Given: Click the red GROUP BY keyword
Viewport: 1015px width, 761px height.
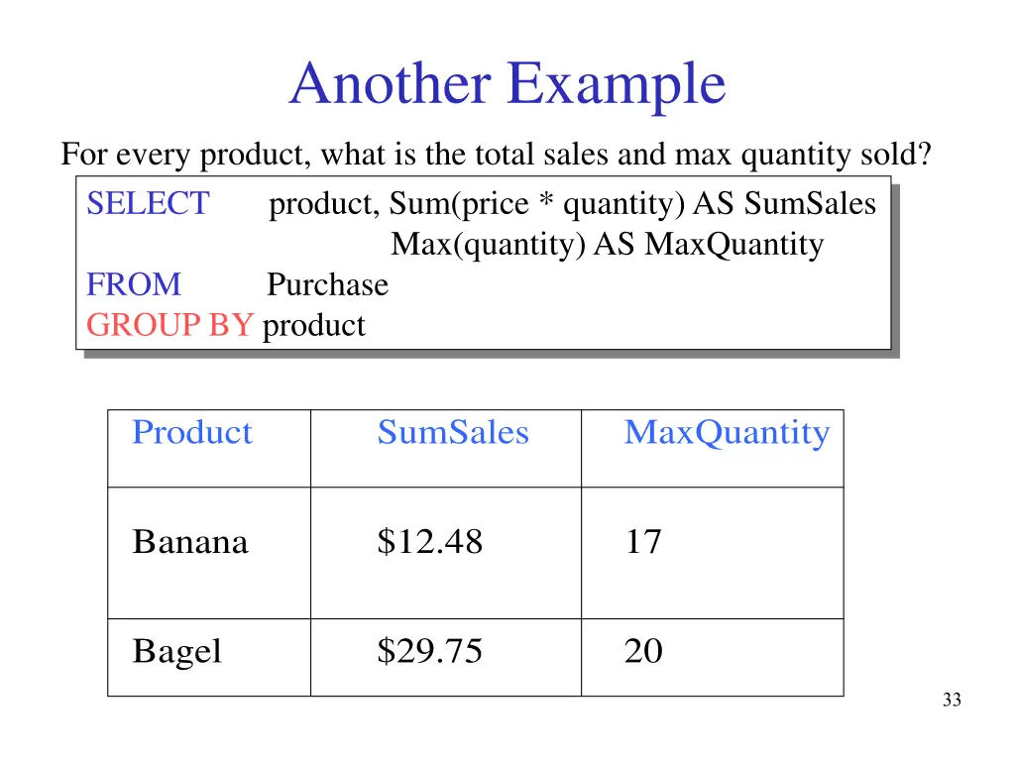Looking at the screenshot, I should 169,325.
